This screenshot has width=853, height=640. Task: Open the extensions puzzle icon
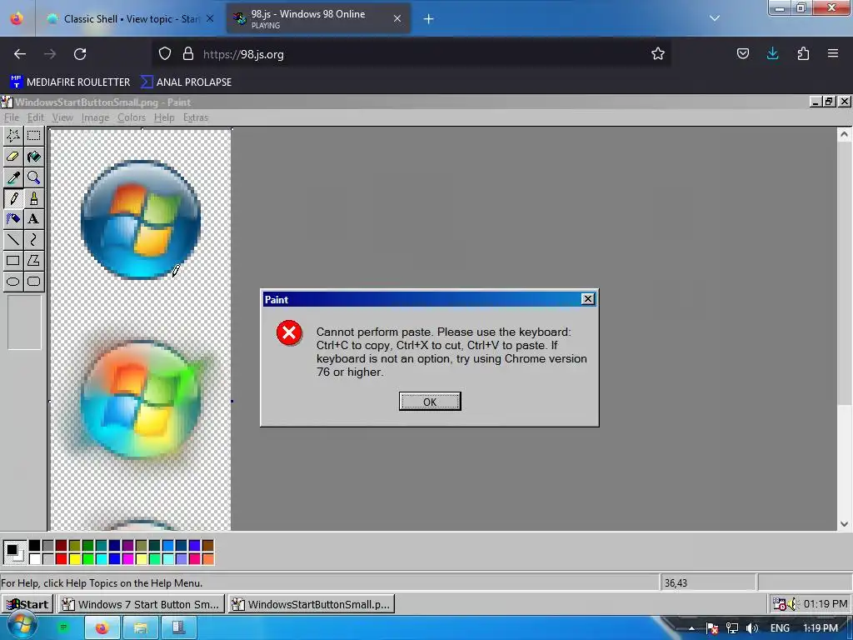(803, 54)
